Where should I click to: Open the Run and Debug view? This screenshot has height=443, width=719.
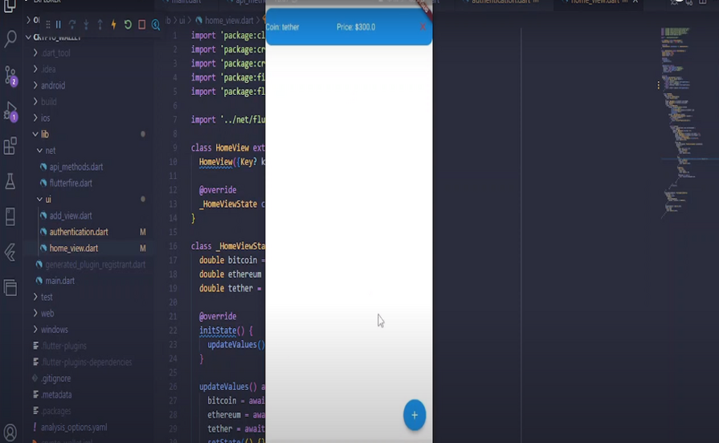coord(10,112)
